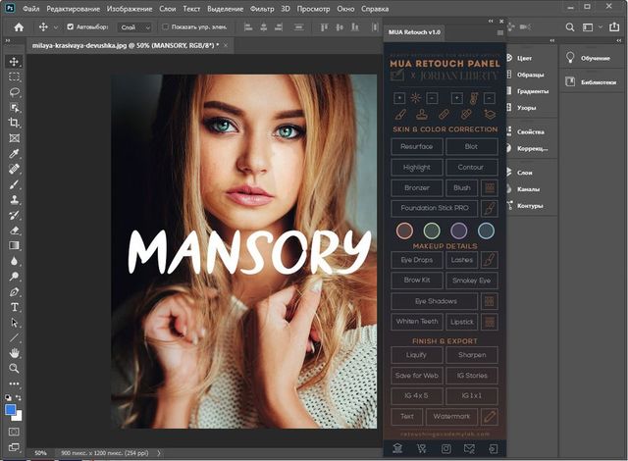The height and width of the screenshot is (461, 628).
Task: Open the Фильтр menu
Action: pos(262,9)
